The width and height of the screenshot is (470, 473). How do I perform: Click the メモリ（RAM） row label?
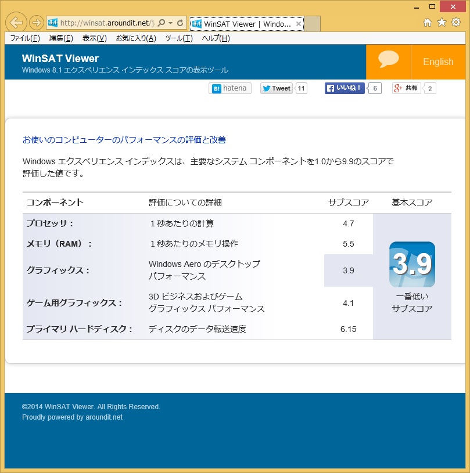[x=59, y=244]
